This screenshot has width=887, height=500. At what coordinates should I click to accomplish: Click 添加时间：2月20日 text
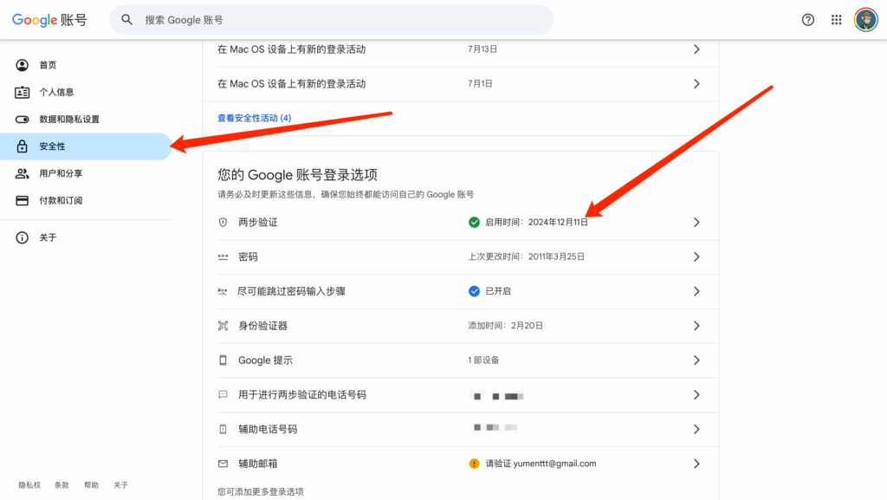click(x=505, y=326)
